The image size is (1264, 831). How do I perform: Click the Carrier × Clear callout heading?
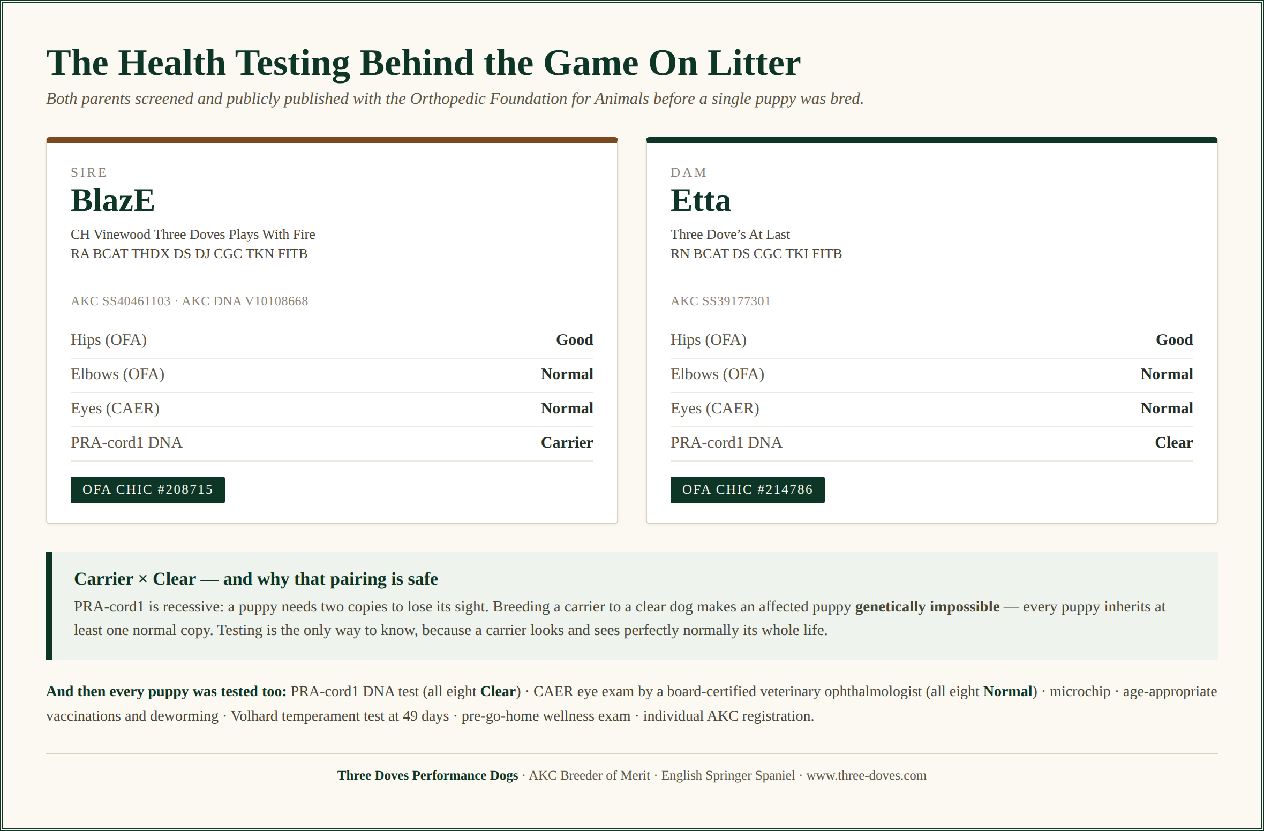pos(255,579)
